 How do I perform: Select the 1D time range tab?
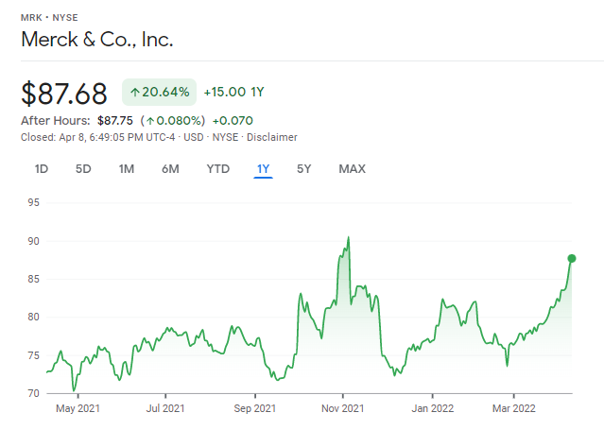[42, 169]
